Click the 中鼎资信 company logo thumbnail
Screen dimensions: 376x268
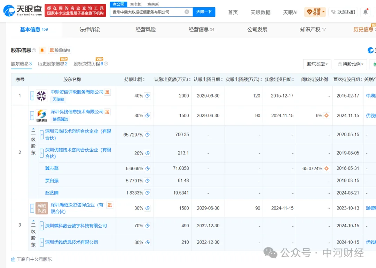click(x=41, y=96)
